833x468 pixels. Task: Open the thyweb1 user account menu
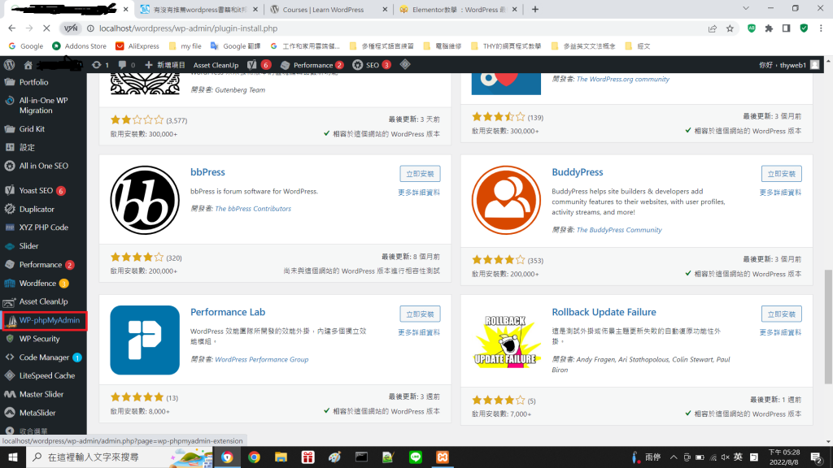[789, 65]
